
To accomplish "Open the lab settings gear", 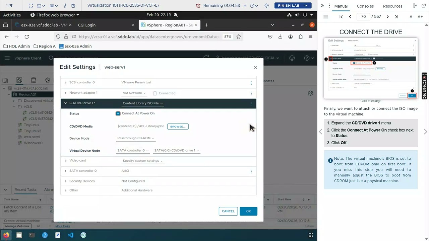I will click(267, 6).
